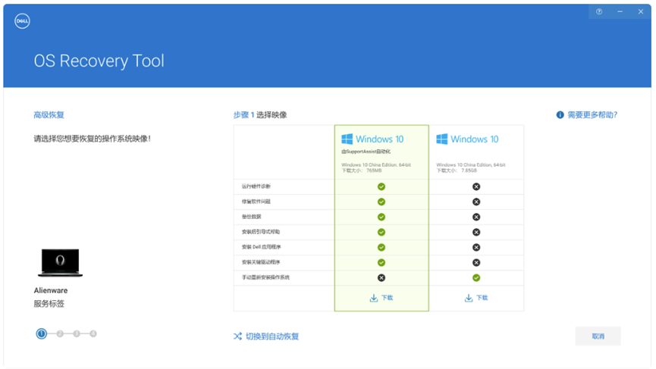Click Windows logo in the SupportAssist image column
This screenshot has height=369, width=656.
click(347, 139)
